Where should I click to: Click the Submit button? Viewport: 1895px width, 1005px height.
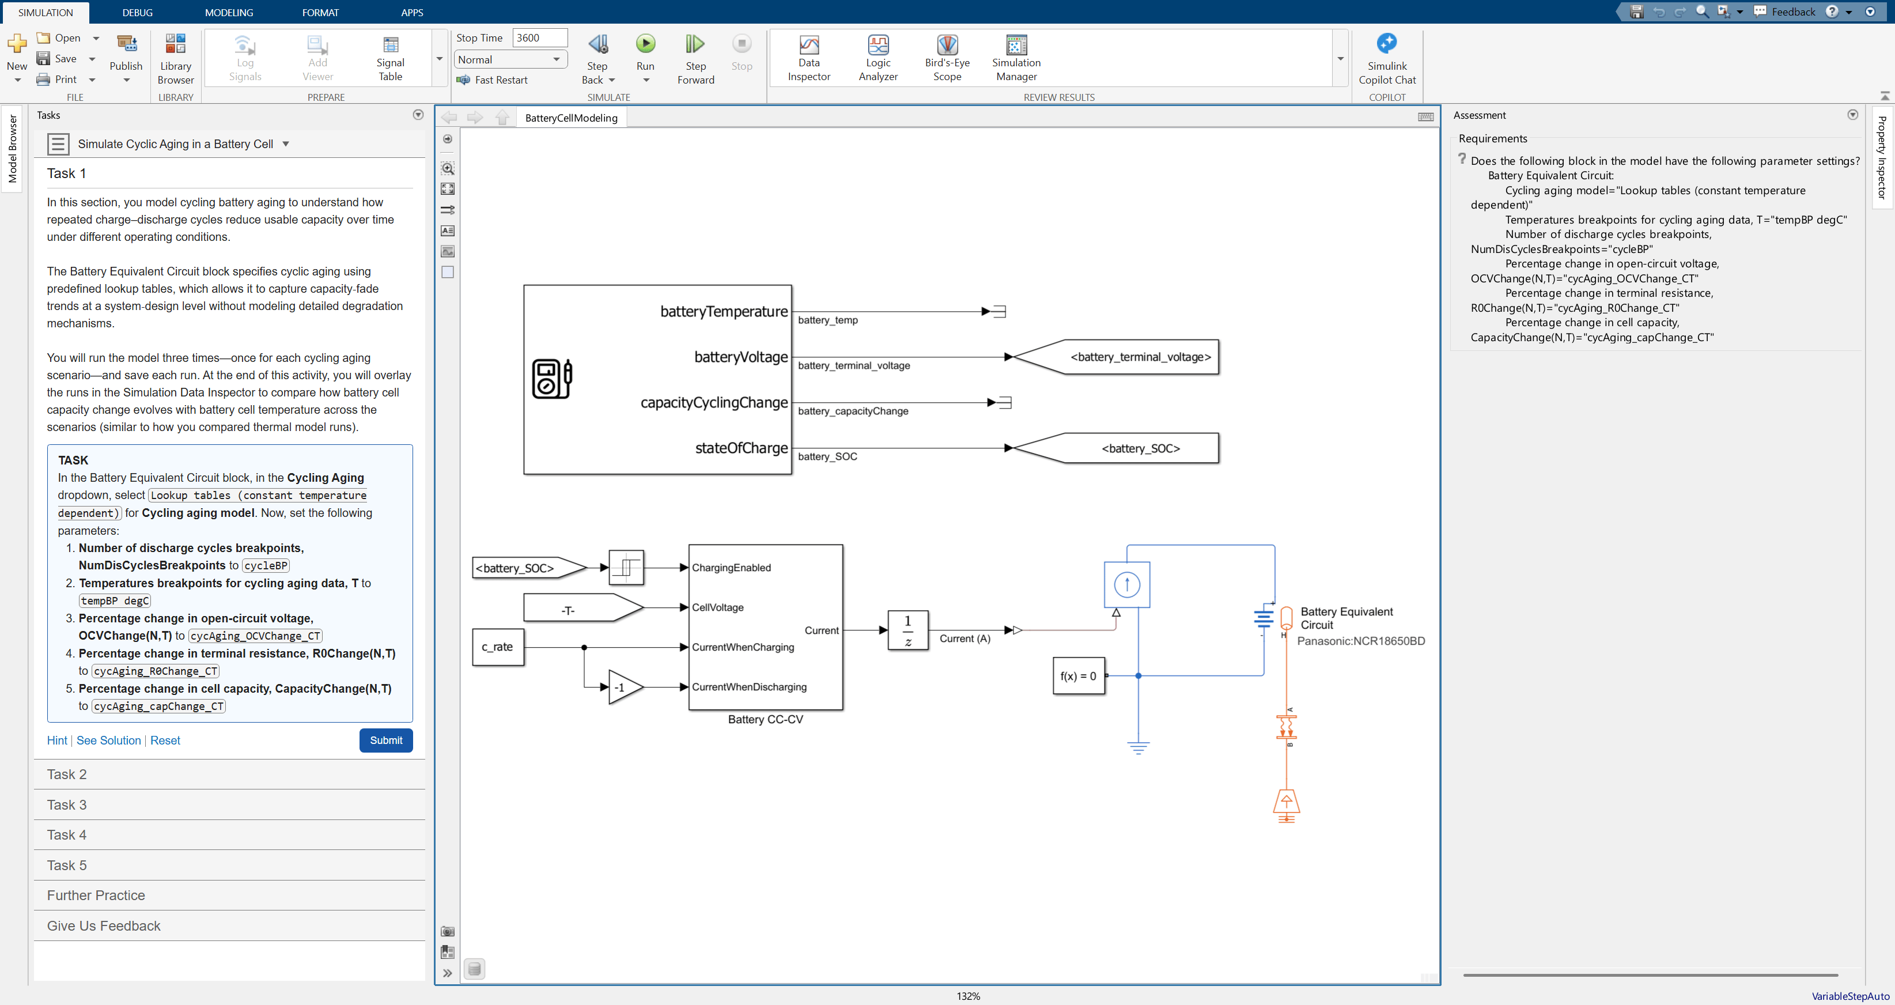(386, 740)
